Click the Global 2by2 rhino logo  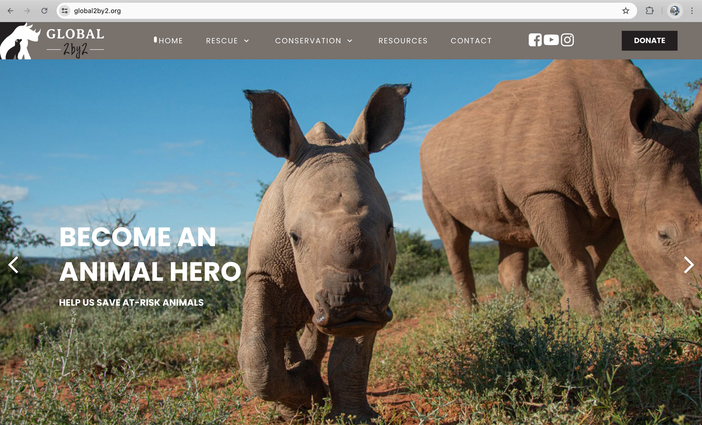(x=52, y=41)
